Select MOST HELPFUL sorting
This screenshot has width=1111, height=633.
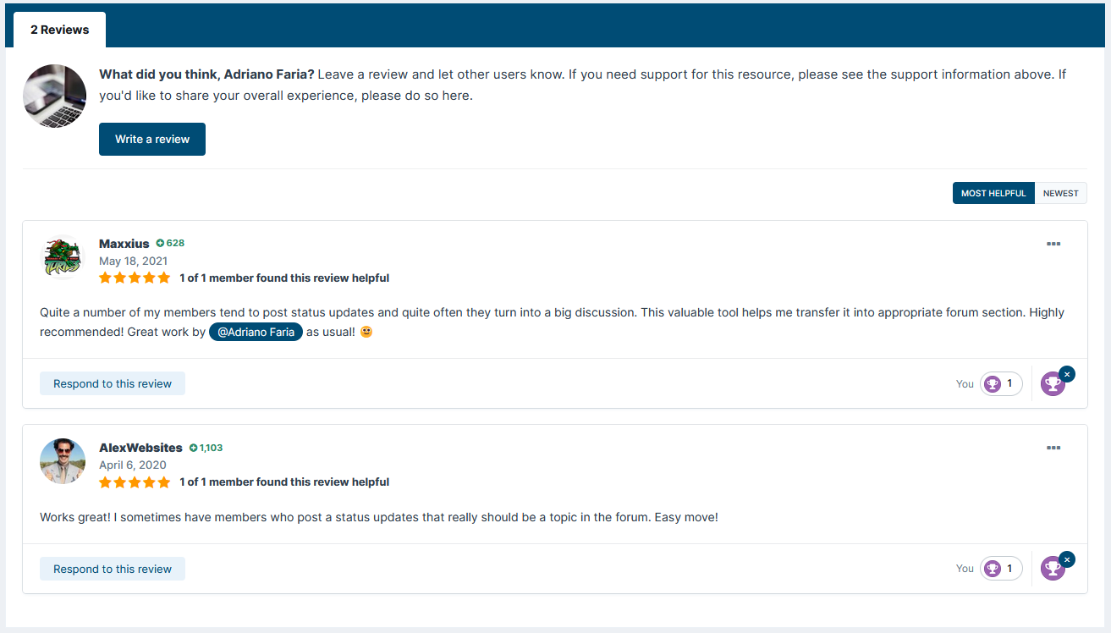(993, 193)
